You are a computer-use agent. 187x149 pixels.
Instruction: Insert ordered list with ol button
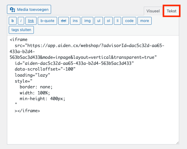pos(108,21)
